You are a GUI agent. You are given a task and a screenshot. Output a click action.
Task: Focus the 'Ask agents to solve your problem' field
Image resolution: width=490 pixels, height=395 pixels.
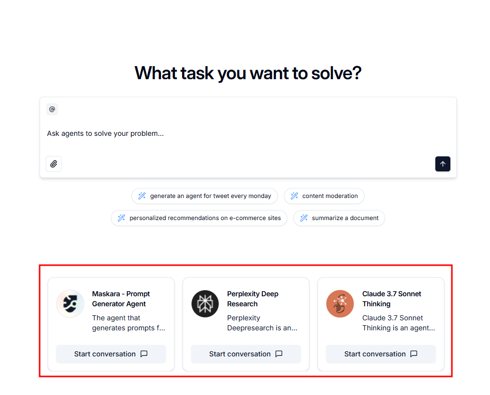tap(248, 134)
